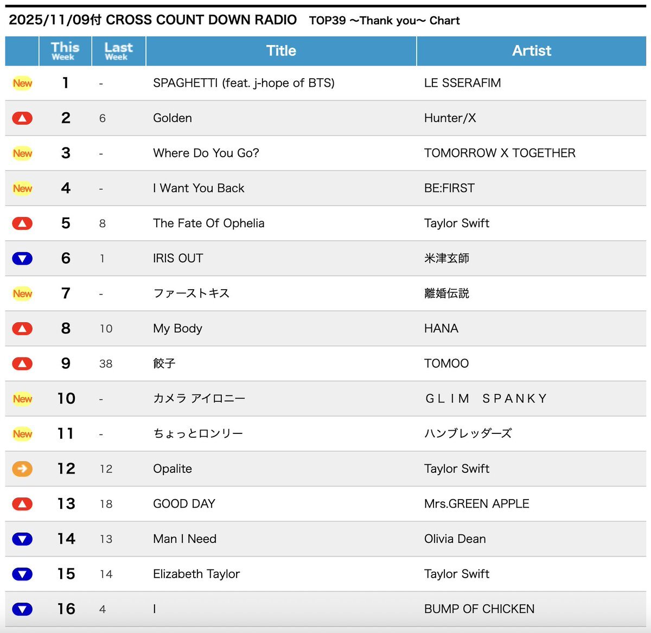Click the New badge for ファーストキス
This screenshot has height=633, width=651.
coord(22,293)
